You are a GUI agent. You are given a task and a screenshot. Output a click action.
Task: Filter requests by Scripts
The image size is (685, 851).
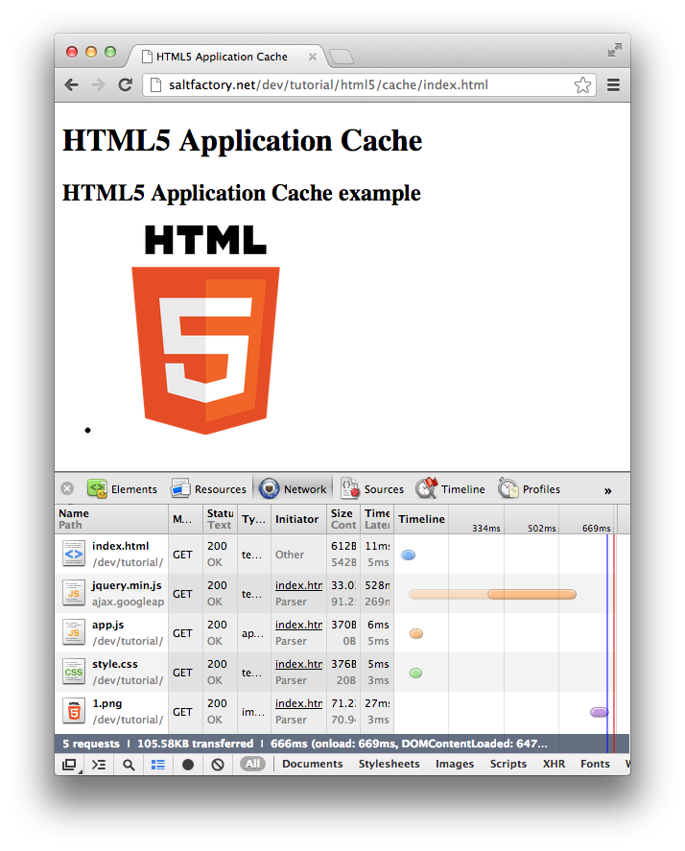pyautogui.click(x=508, y=764)
